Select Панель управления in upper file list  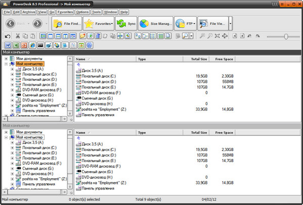[95, 115]
